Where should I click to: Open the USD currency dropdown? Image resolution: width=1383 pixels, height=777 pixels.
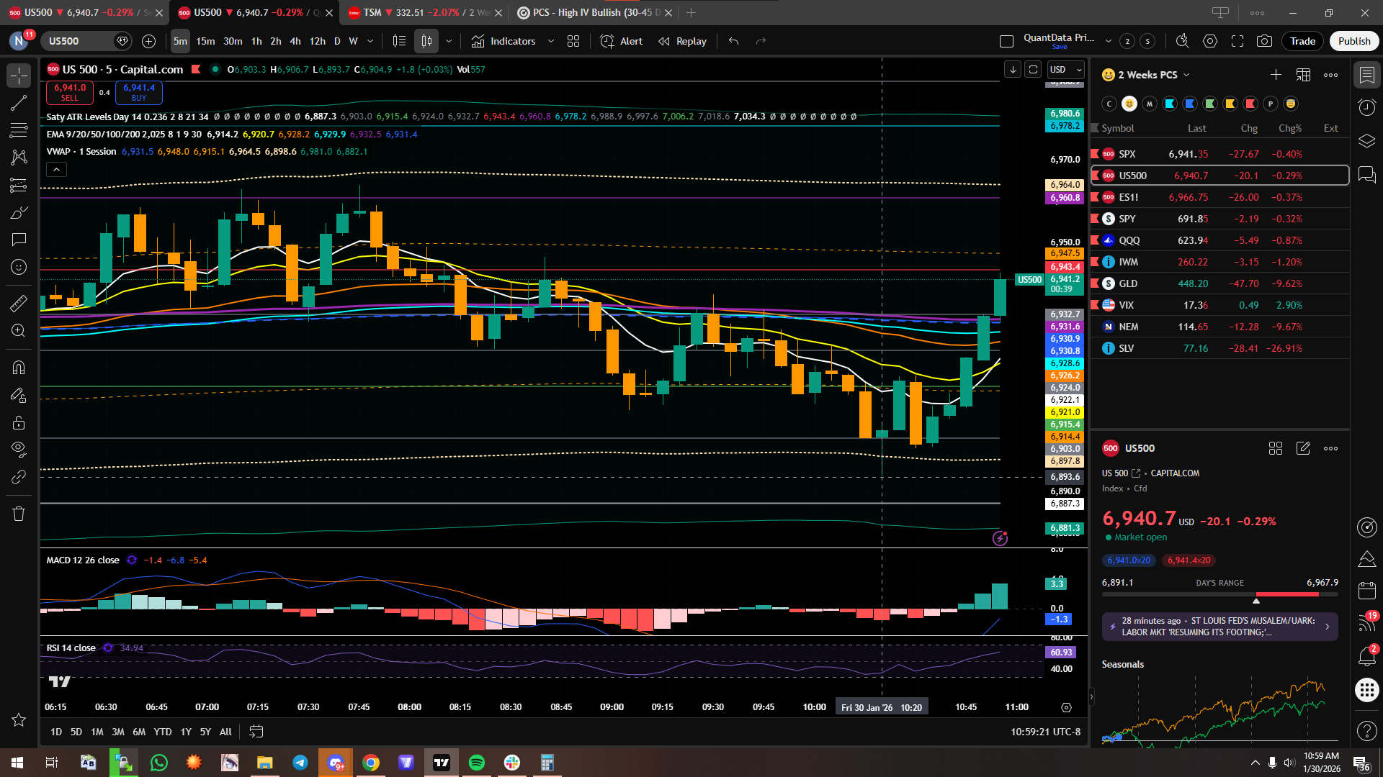pyautogui.click(x=1066, y=70)
